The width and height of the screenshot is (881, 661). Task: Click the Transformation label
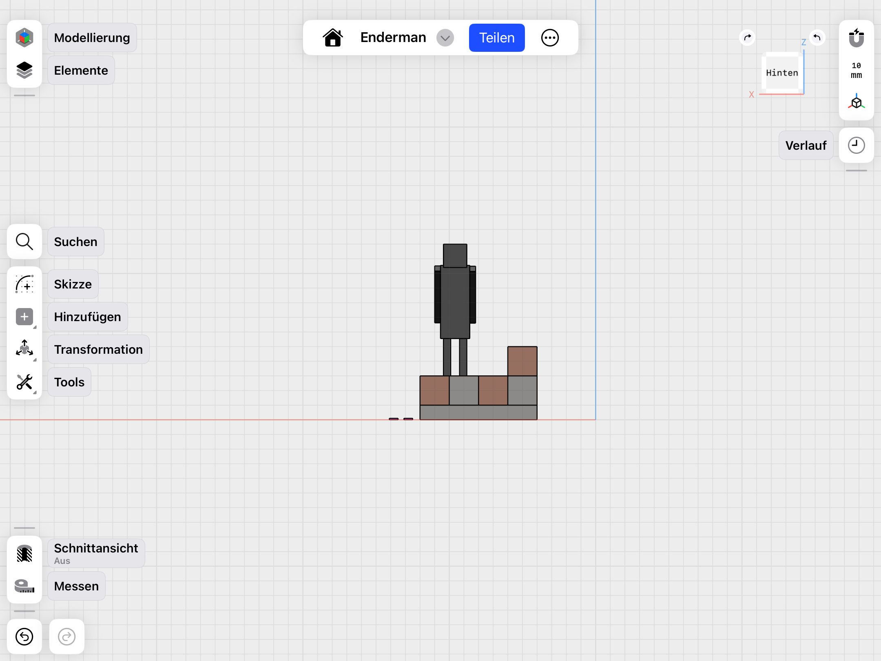[99, 349]
